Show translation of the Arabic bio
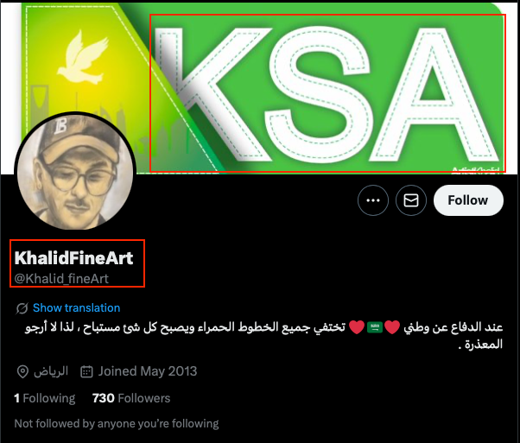 click(x=76, y=307)
